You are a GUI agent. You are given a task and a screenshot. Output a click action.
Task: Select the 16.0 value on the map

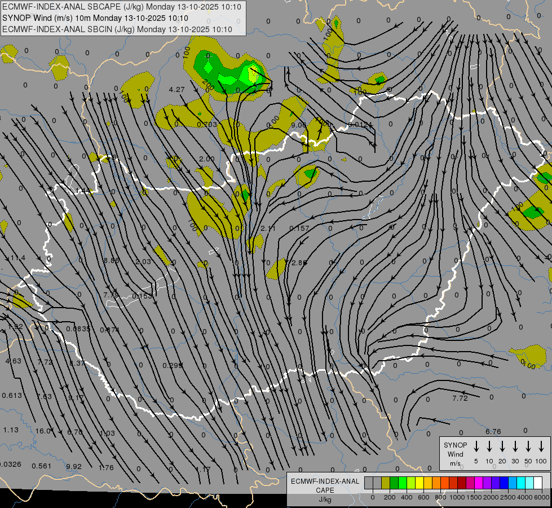coord(43,431)
